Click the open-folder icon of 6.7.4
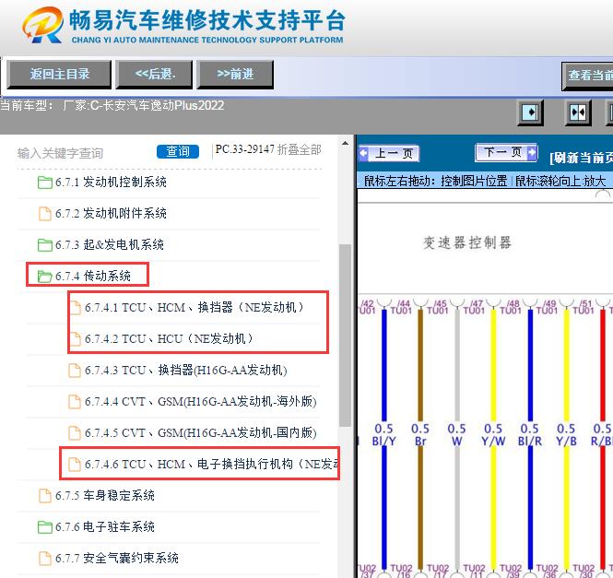The width and height of the screenshot is (613, 578). click(x=44, y=277)
